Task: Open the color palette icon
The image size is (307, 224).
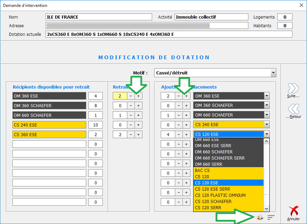Action: coord(260,217)
